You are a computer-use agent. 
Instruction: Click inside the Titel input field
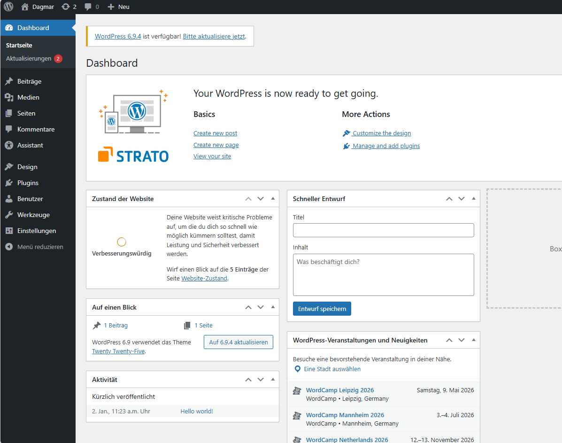coord(383,230)
